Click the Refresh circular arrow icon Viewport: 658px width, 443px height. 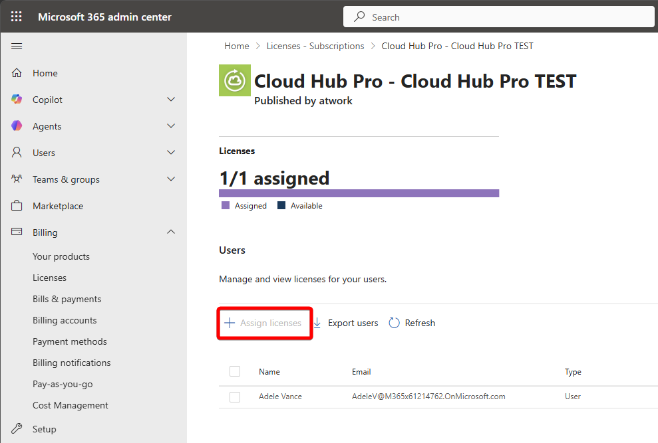pos(394,323)
